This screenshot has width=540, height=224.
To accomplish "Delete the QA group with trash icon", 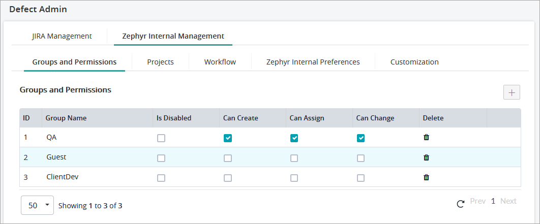I will pos(427,138).
